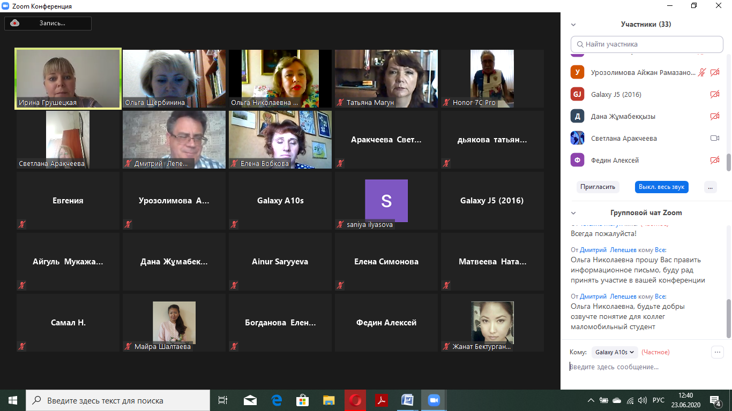
Task: Toggle camera for Светлана Аракчеева in list
Action: 714,138
